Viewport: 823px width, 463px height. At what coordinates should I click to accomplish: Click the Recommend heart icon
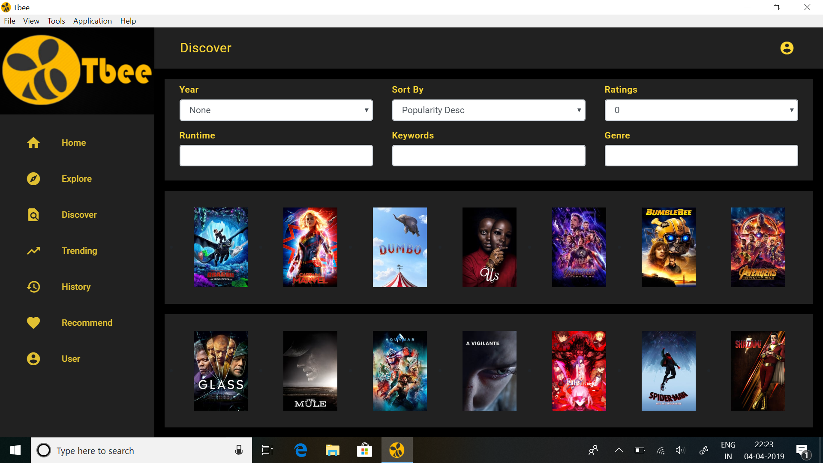(33, 323)
